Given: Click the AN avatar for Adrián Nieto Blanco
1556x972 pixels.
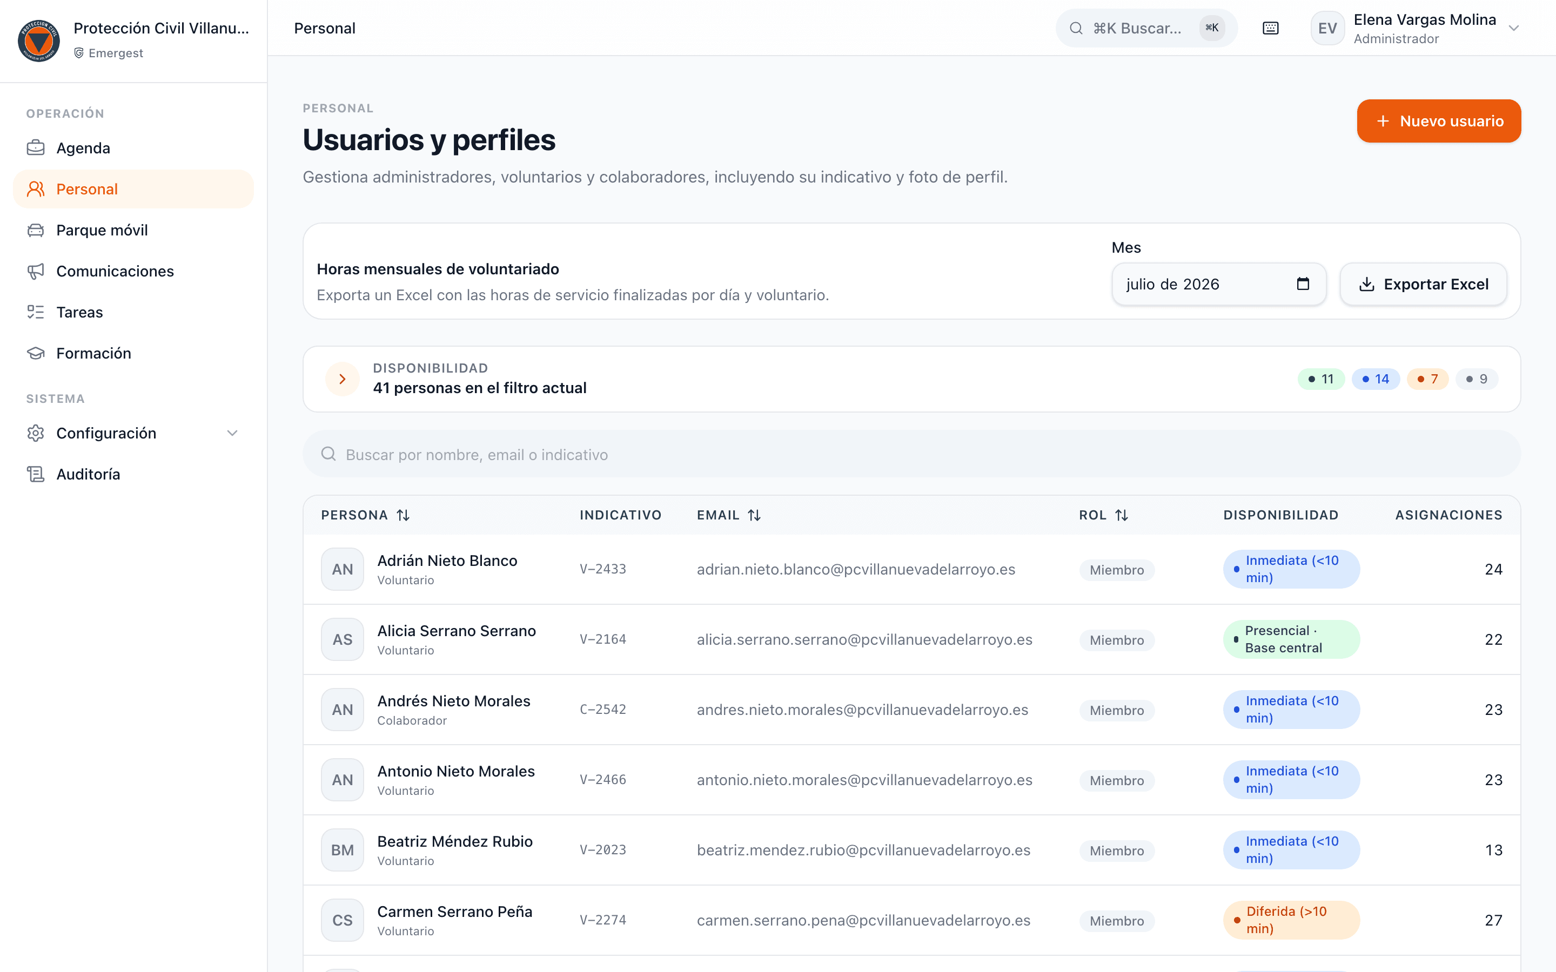Looking at the screenshot, I should (x=343, y=570).
